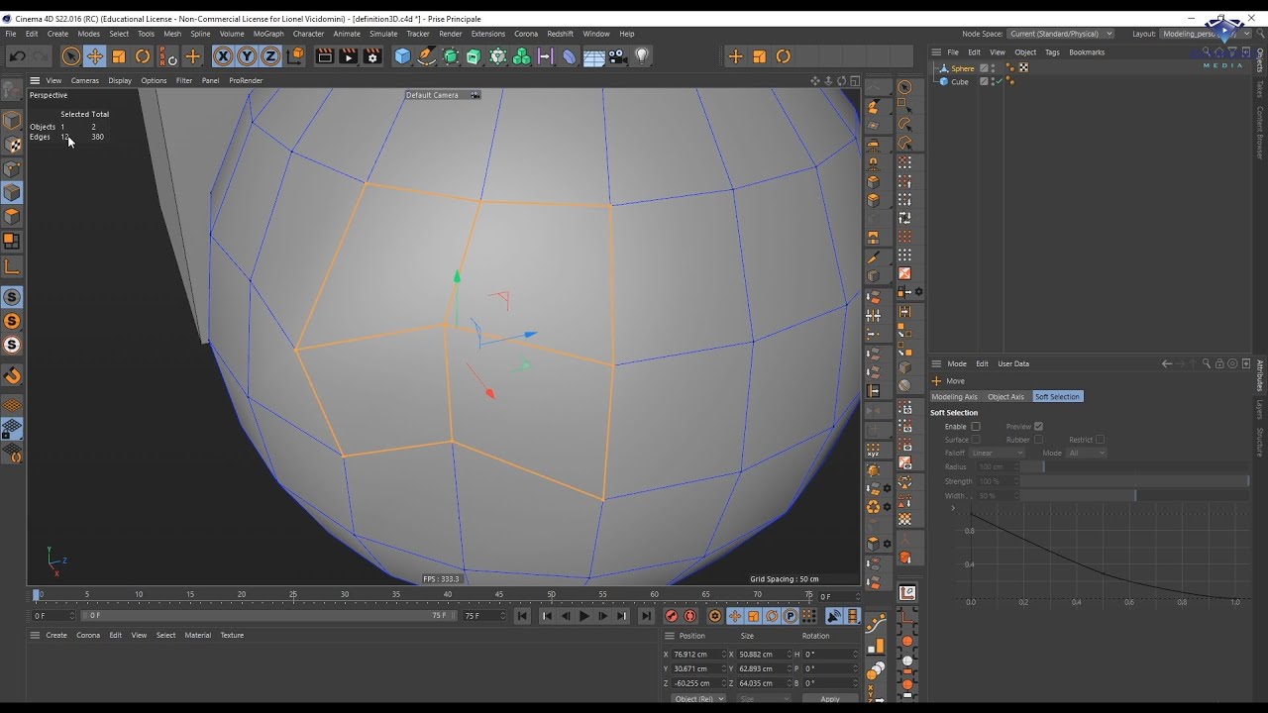Open the Spline Pen tool
Image resolution: width=1268 pixels, height=713 pixels.
(426, 56)
